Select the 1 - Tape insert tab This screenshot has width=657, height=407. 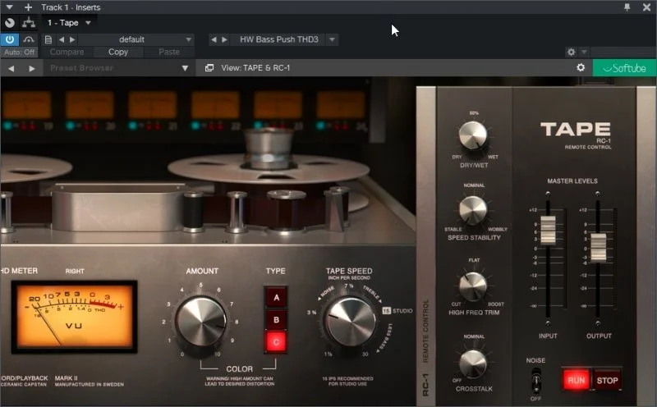63,23
